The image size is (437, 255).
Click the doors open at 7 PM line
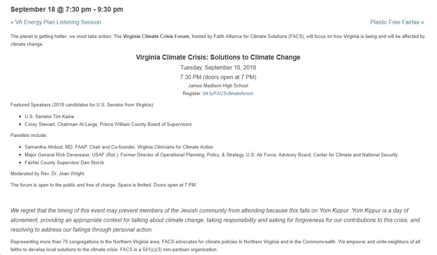pos(218,77)
